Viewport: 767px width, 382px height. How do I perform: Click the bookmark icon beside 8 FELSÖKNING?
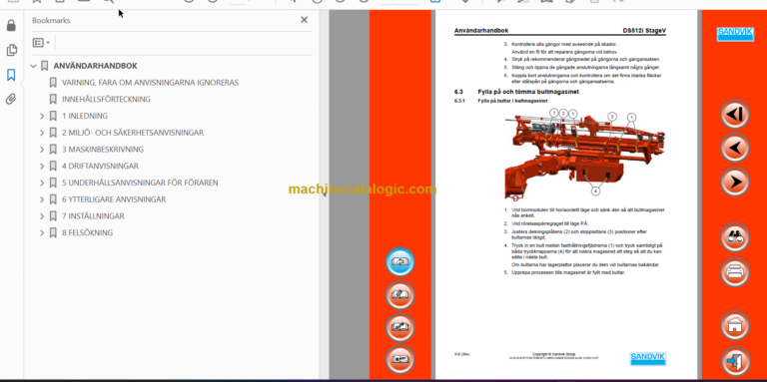point(53,233)
